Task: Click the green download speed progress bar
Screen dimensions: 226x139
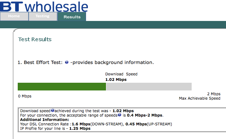Action: tap(62, 86)
